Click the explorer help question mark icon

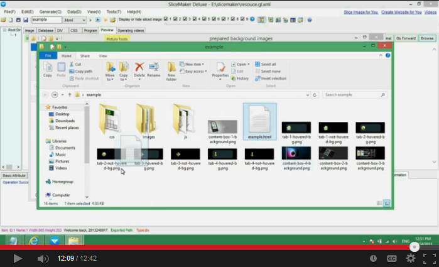[388, 55]
